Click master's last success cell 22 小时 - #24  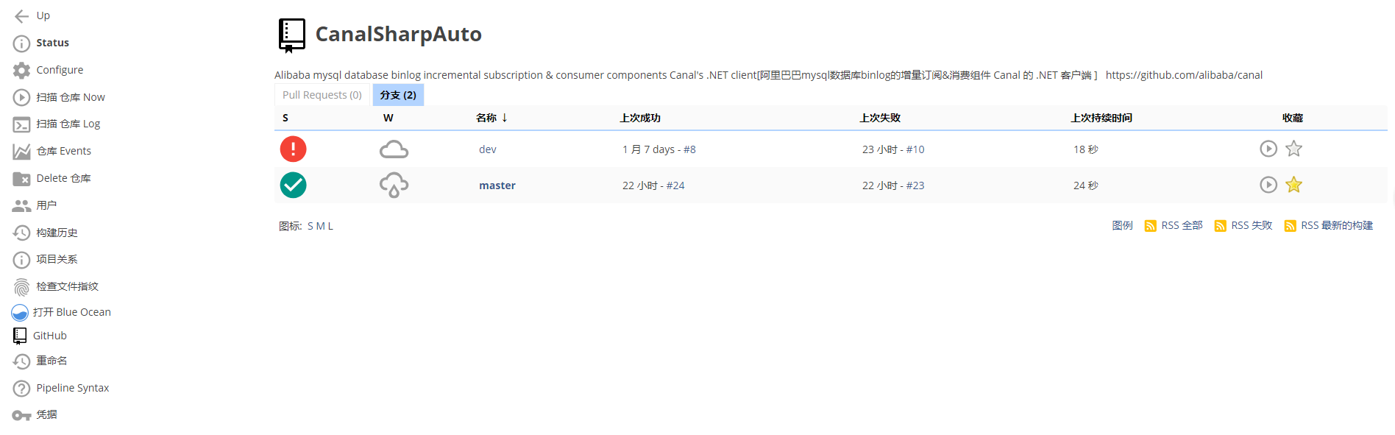tap(653, 185)
